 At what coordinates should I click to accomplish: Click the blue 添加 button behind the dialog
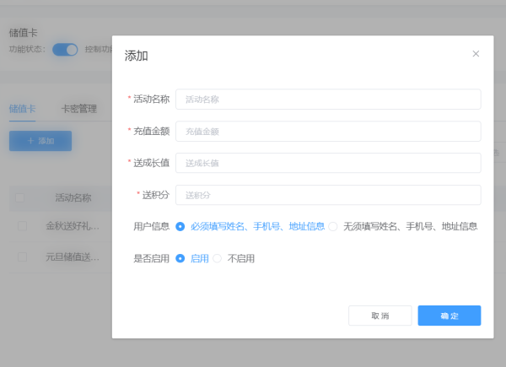click(40, 141)
